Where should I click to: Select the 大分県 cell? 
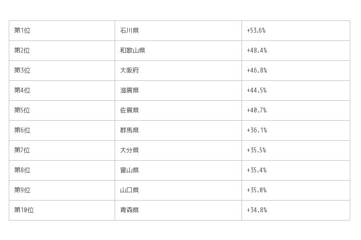click(129, 150)
